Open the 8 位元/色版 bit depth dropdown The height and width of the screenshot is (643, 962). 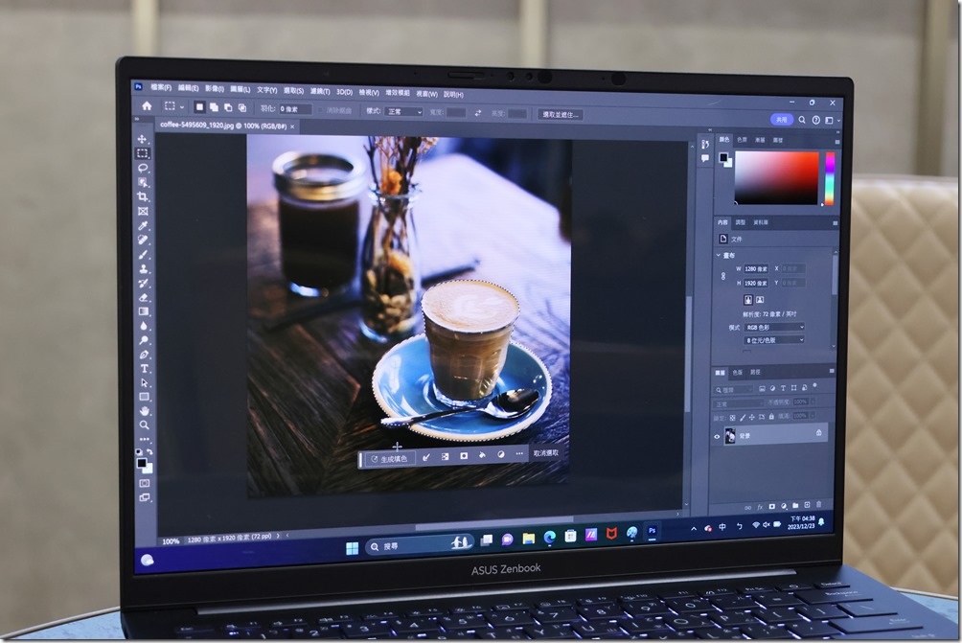click(x=773, y=340)
